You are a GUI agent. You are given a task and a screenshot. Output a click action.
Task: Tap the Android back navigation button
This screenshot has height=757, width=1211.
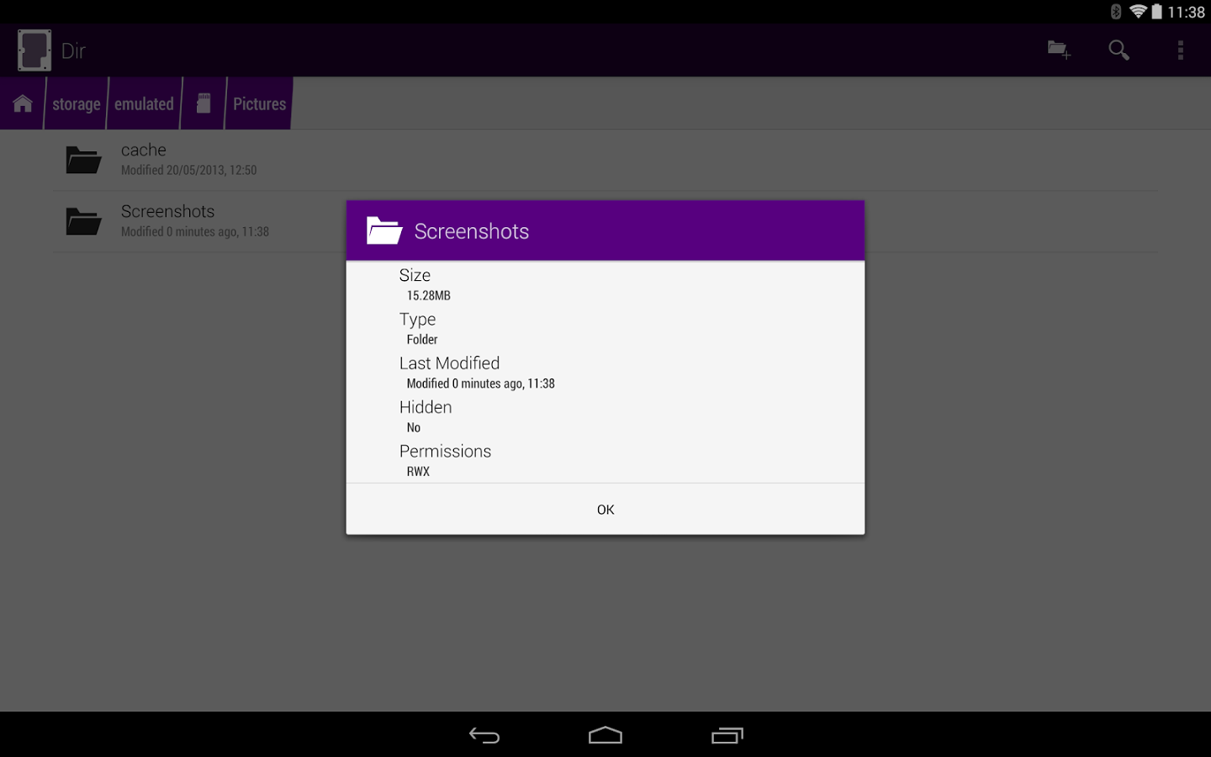[x=484, y=735]
